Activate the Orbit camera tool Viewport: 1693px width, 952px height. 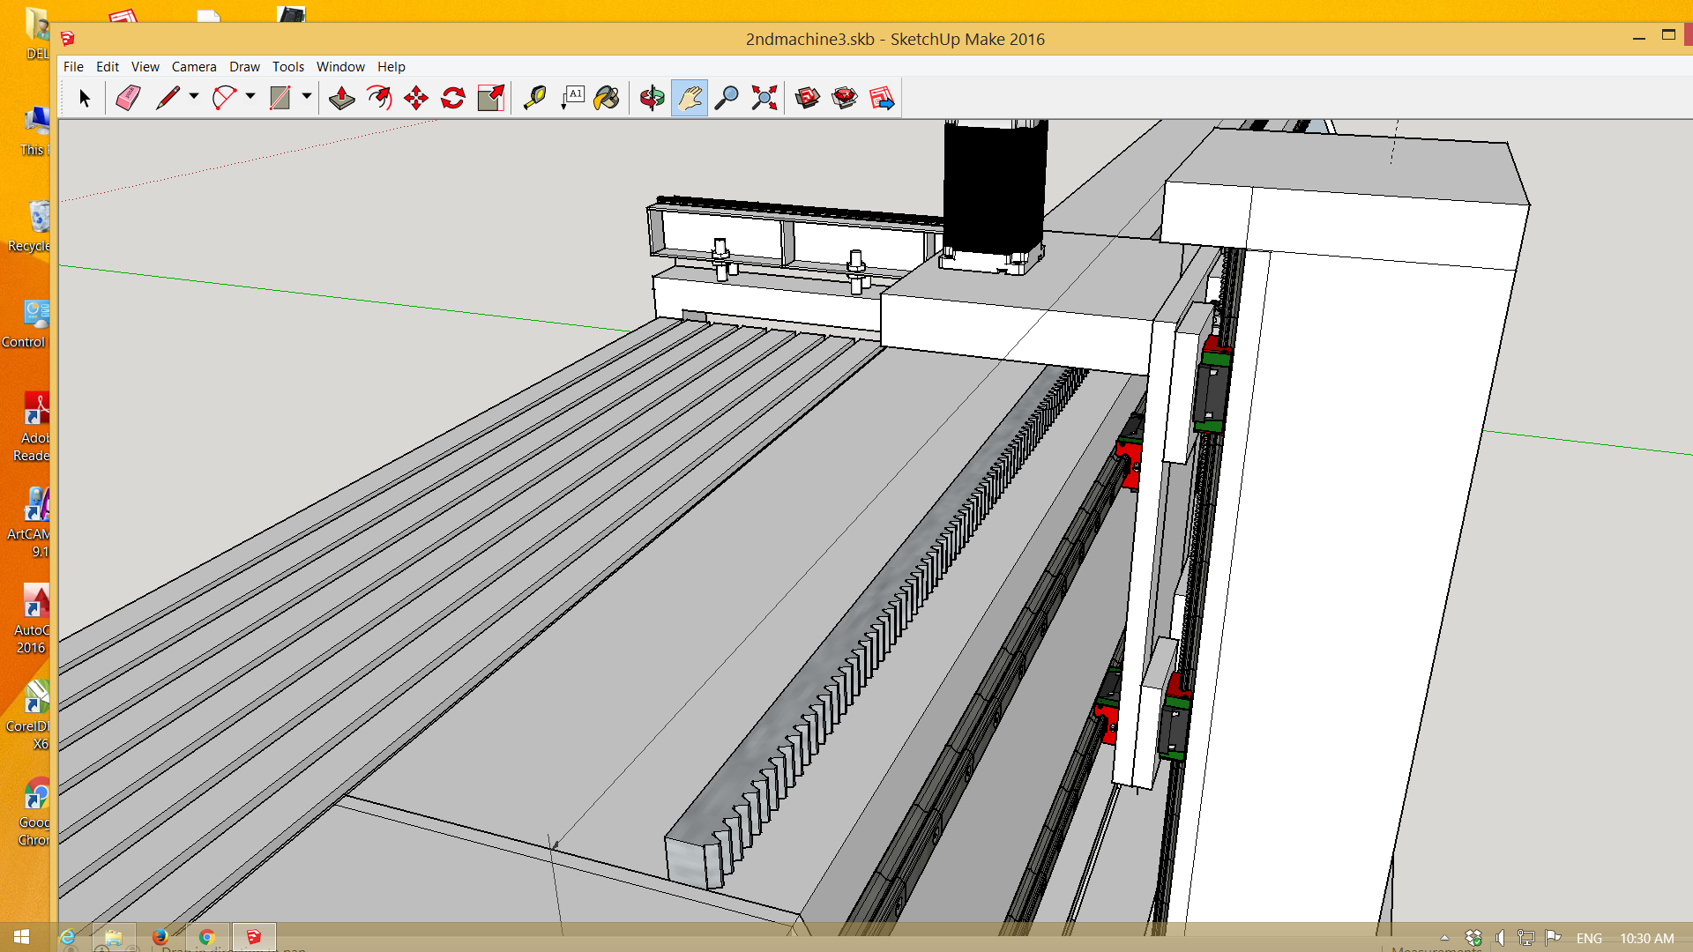tap(652, 98)
